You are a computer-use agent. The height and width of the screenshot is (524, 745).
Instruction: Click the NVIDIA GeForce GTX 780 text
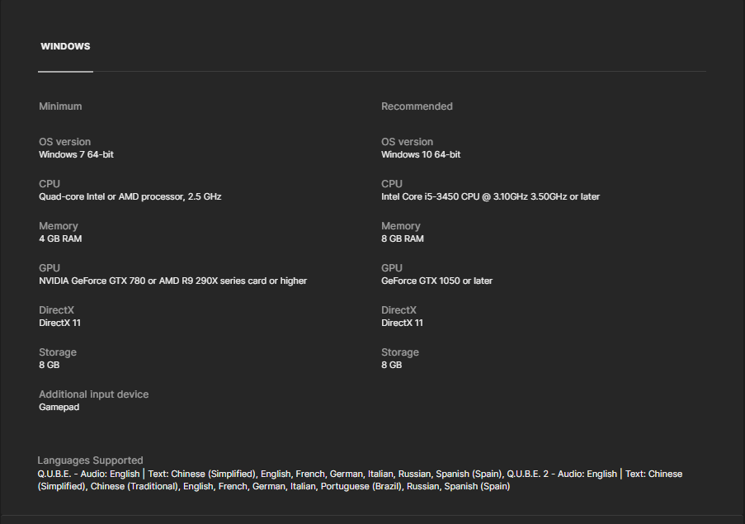pyautogui.click(x=172, y=281)
